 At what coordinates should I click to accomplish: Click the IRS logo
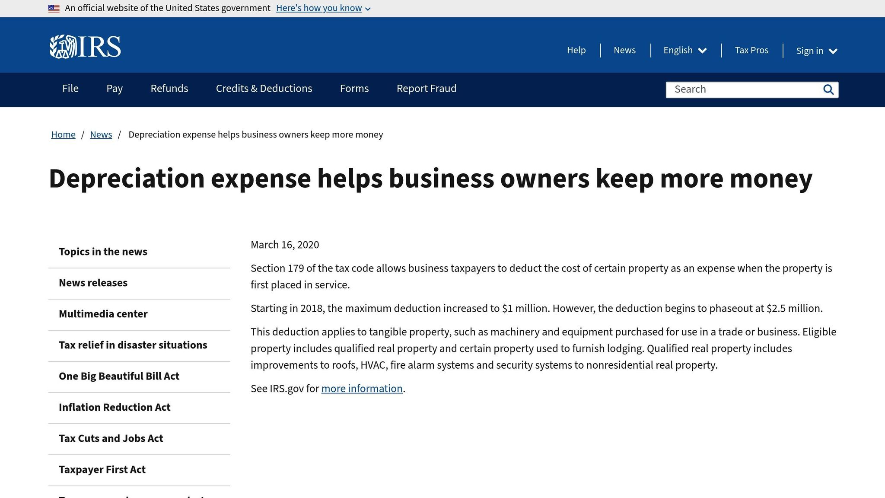(x=85, y=47)
